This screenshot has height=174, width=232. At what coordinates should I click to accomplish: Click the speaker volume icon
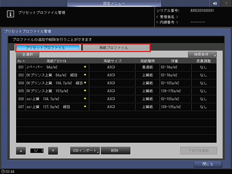tap(215, 3)
